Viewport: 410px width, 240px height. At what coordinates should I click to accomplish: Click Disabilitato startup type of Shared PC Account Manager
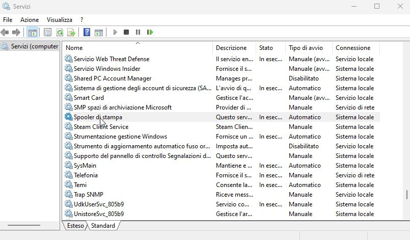(x=304, y=78)
